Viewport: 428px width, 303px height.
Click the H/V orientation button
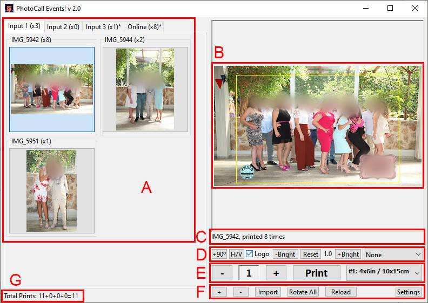click(x=236, y=254)
